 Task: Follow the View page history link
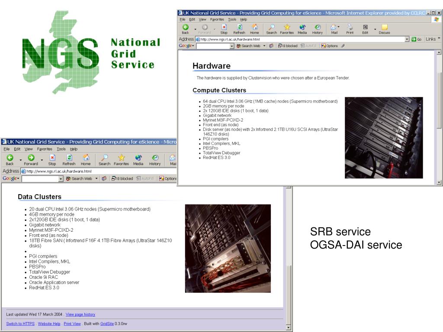80,315
